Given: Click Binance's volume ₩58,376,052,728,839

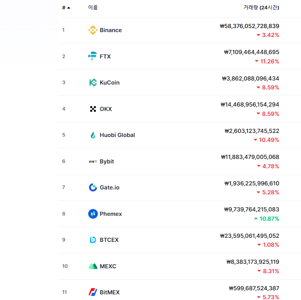Looking at the screenshot, I should (249, 26).
